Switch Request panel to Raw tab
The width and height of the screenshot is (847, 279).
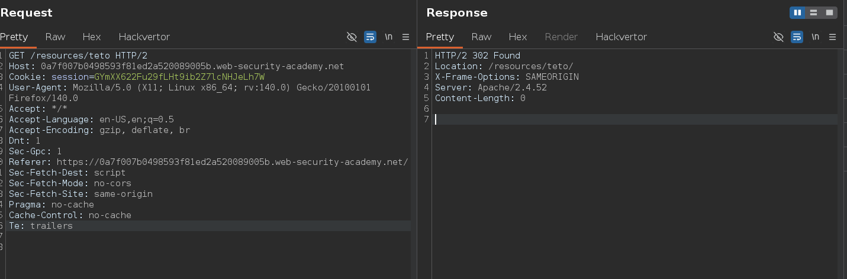click(x=55, y=37)
